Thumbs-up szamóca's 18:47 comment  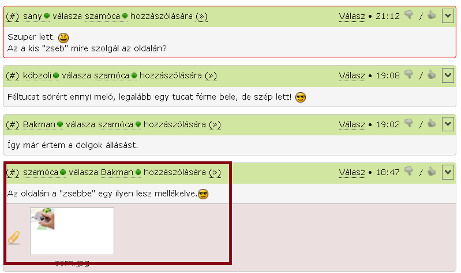tap(431, 171)
